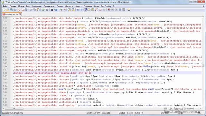The image size is (206, 116).
Task: Close the bootstrap.min.css tab
Action: [x=20, y=14]
